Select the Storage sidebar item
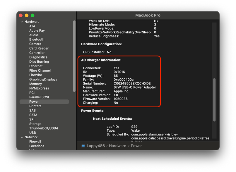236x172 pixels. click(35, 124)
